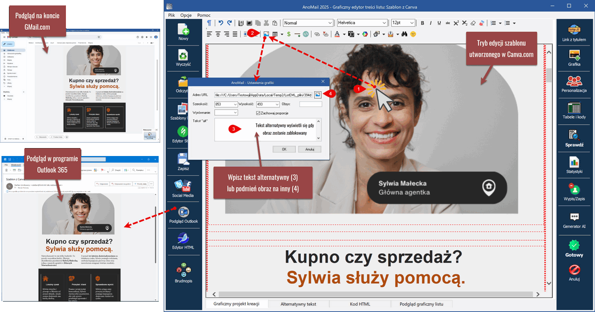Open the font color dropdown arrow

pyautogui.click(x=344, y=34)
